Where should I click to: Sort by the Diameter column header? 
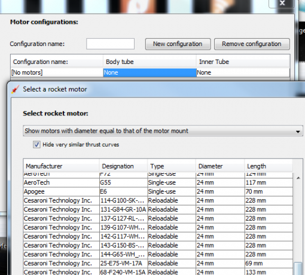coord(220,166)
